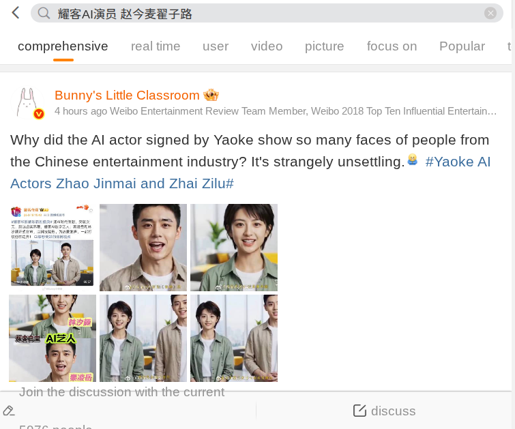
Task: Switch to focus on tab
Action: 392,46
